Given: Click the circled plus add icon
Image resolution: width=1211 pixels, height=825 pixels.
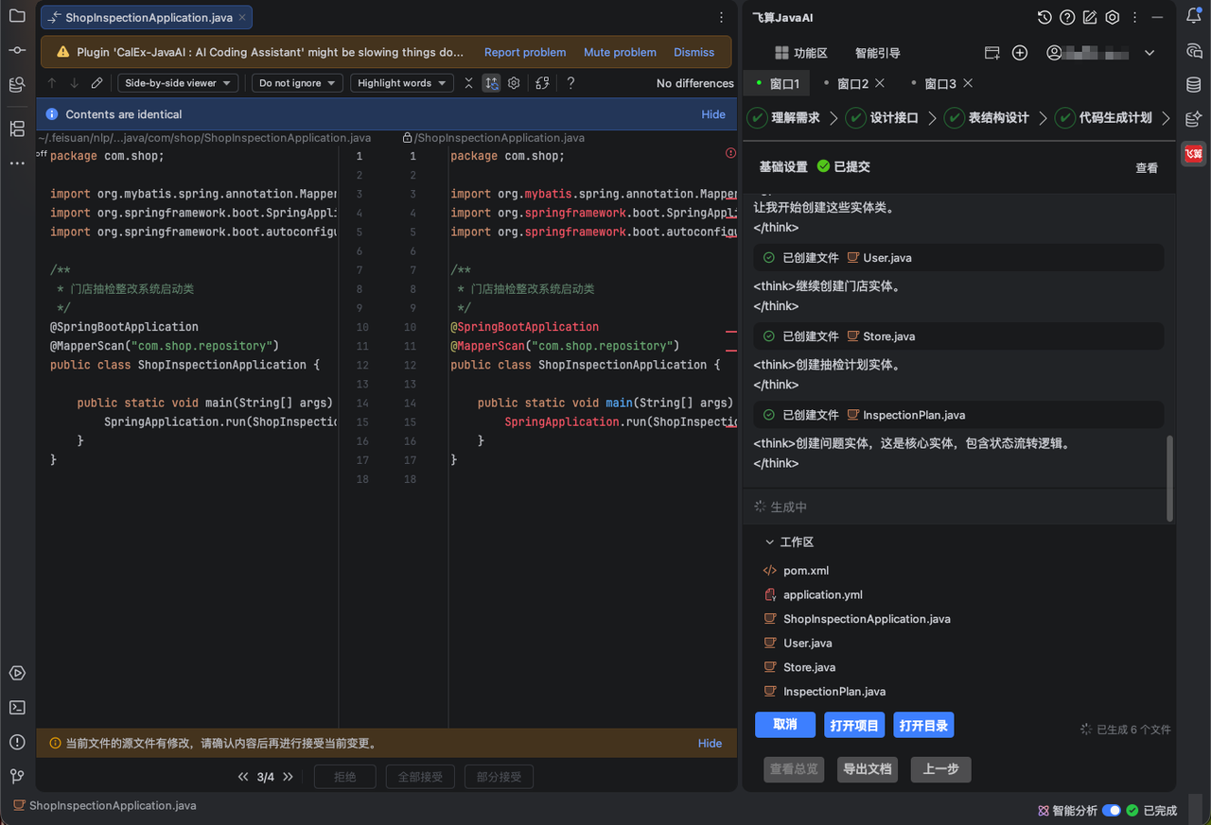Looking at the screenshot, I should click(x=1020, y=53).
